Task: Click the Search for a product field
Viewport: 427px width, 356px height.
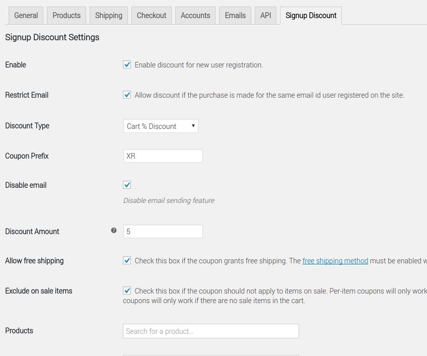Action: 211,331
